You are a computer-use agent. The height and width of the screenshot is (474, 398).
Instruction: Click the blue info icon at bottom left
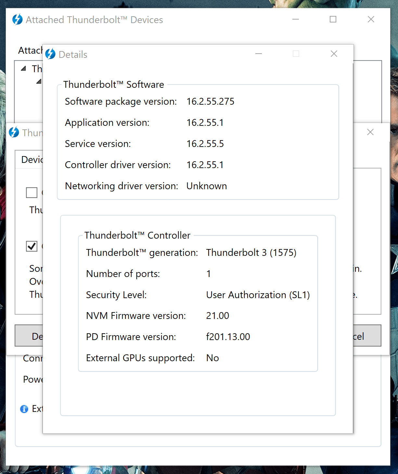(24, 409)
